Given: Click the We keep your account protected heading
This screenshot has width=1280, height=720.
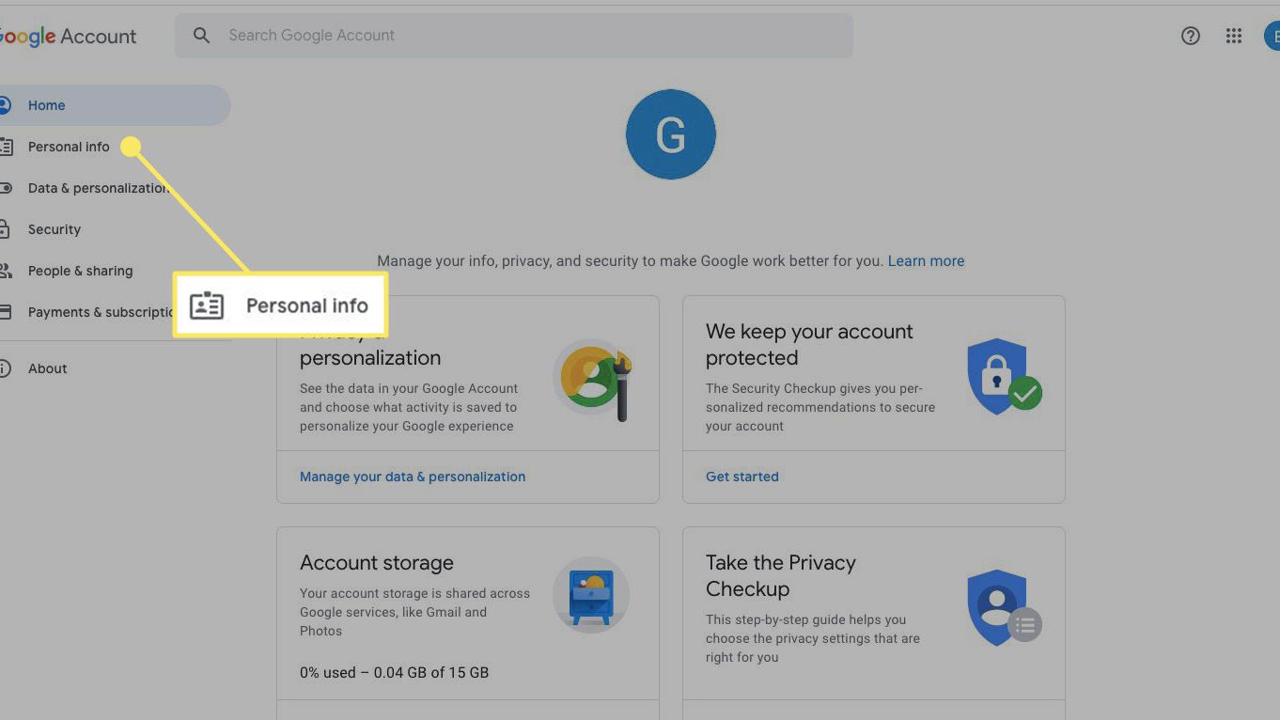Looking at the screenshot, I should click(809, 345).
